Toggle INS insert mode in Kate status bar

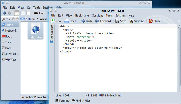click(87, 95)
